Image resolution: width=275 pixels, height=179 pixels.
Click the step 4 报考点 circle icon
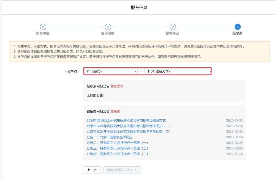point(238,27)
